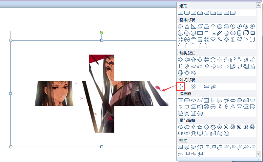This screenshot has height=162, width=263.
Task: Choose the Chevron arrow shape
Action: [x=226, y=67]
